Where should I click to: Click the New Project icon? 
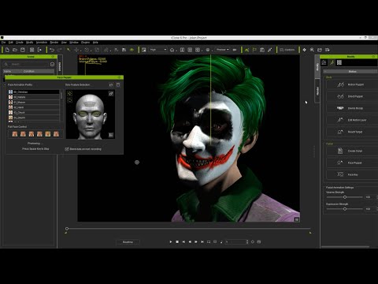pyautogui.click(x=7, y=50)
